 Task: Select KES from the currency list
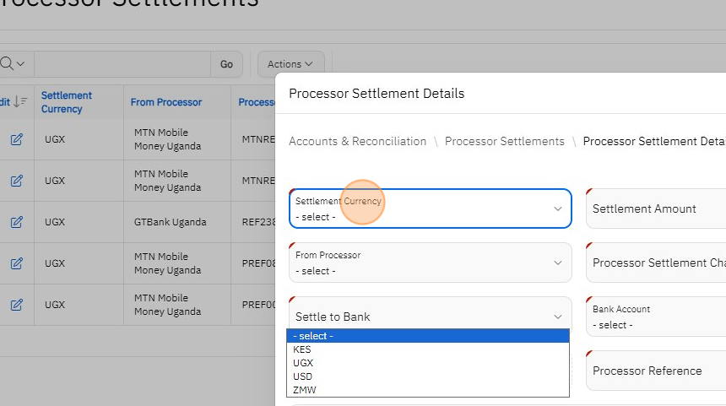click(x=302, y=349)
